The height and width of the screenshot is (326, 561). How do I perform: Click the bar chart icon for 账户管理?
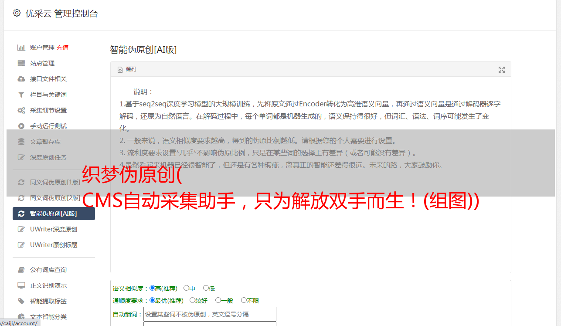21,48
